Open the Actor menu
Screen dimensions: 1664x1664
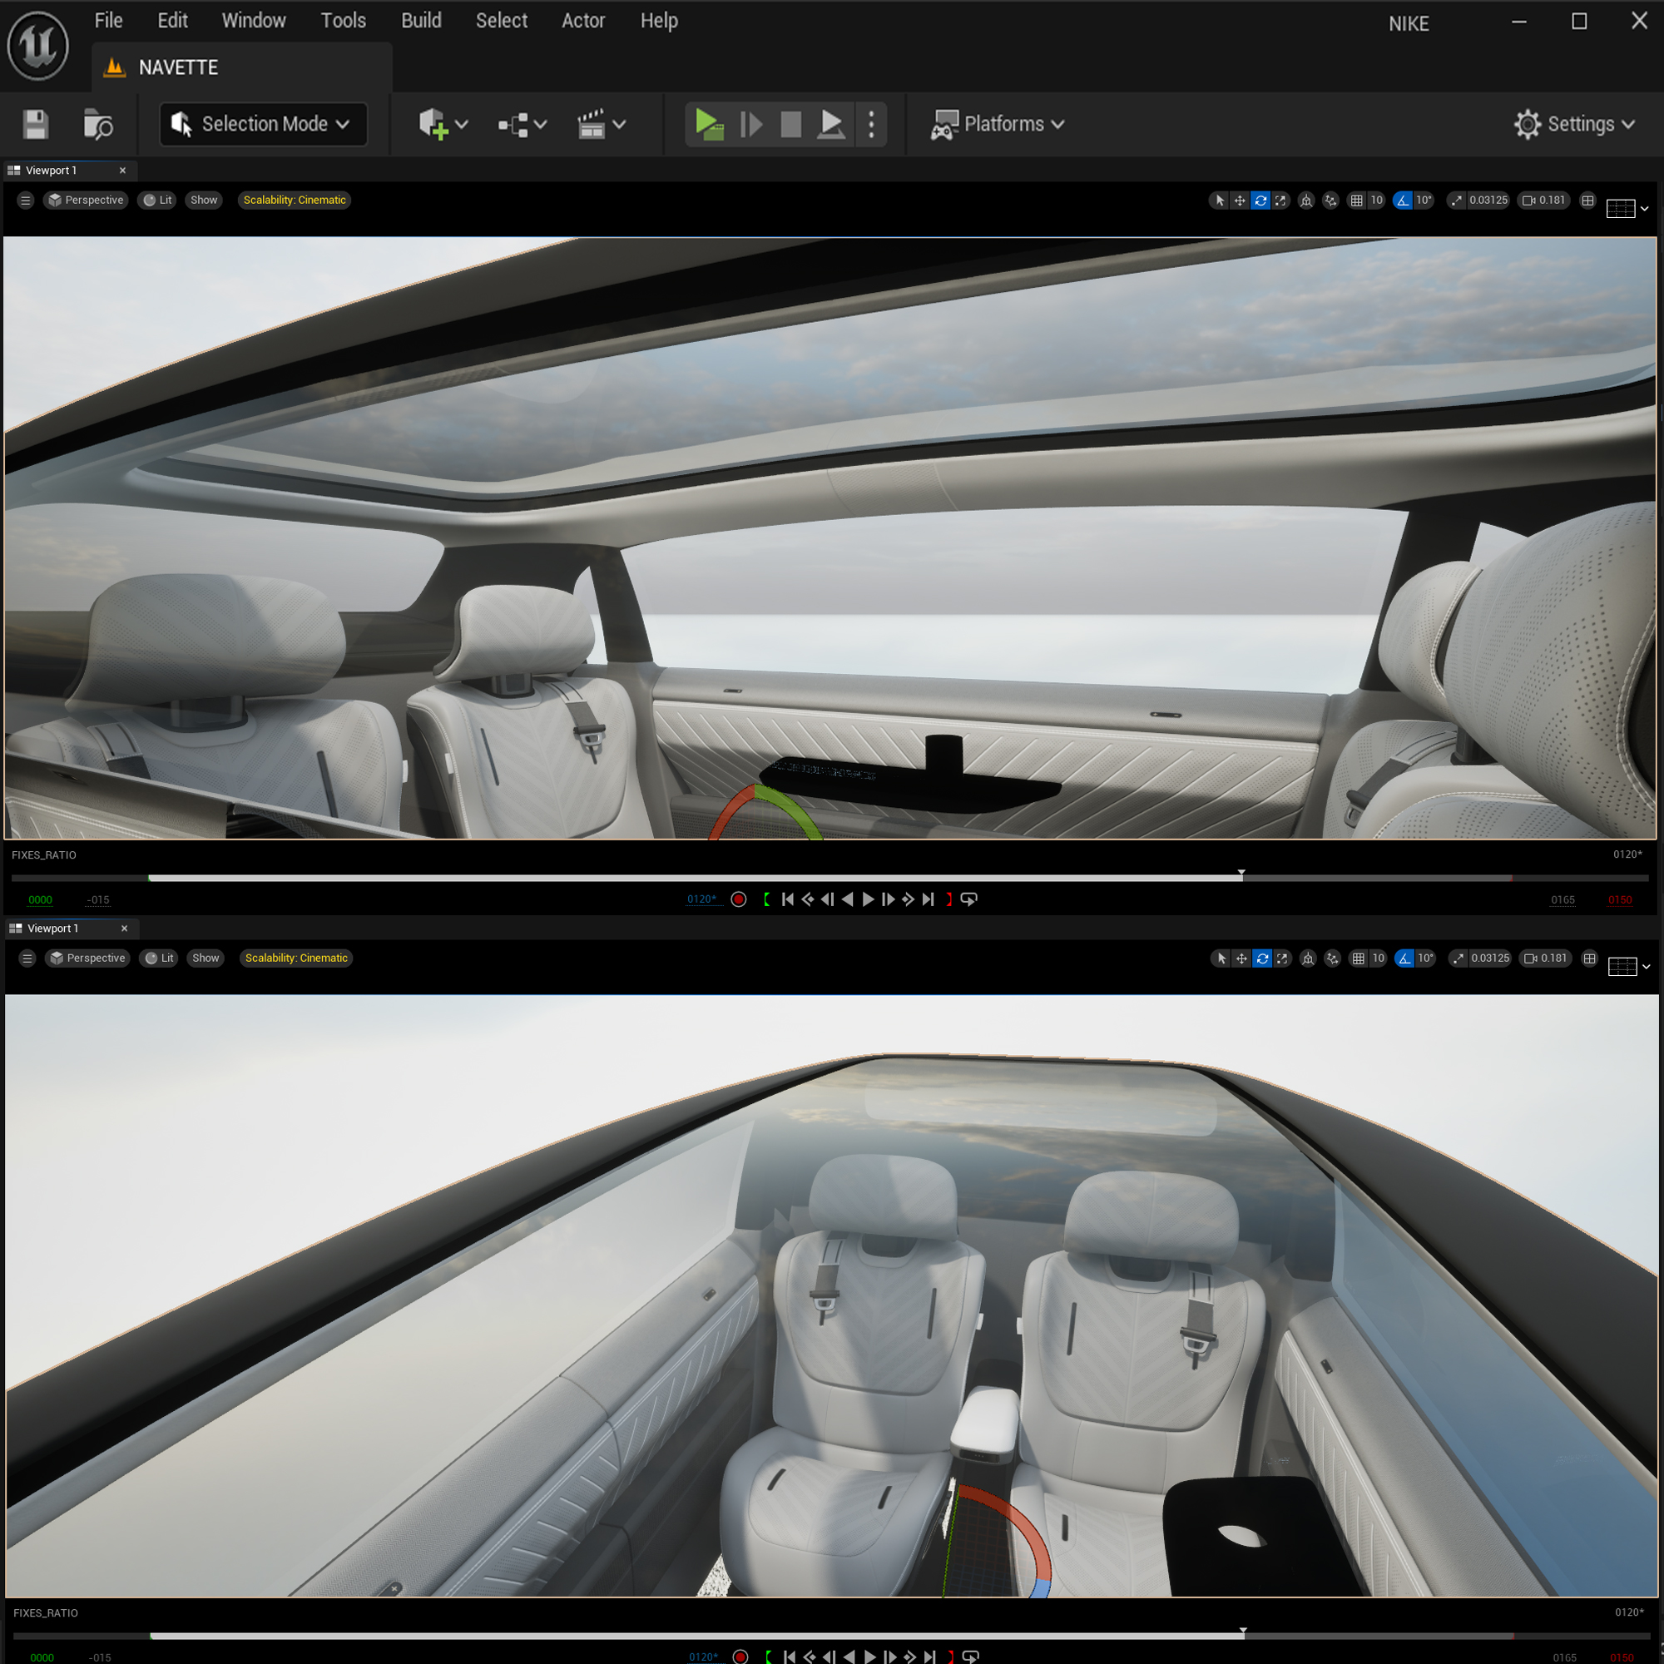click(x=583, y=21)
